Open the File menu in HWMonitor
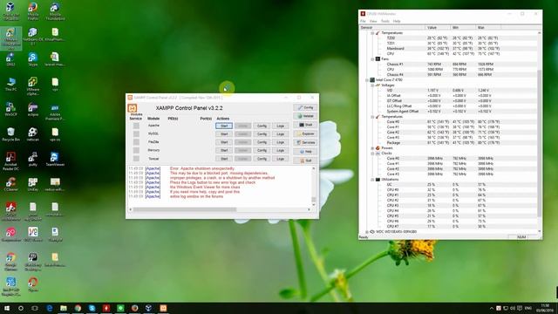 click(x=363, y=21)
